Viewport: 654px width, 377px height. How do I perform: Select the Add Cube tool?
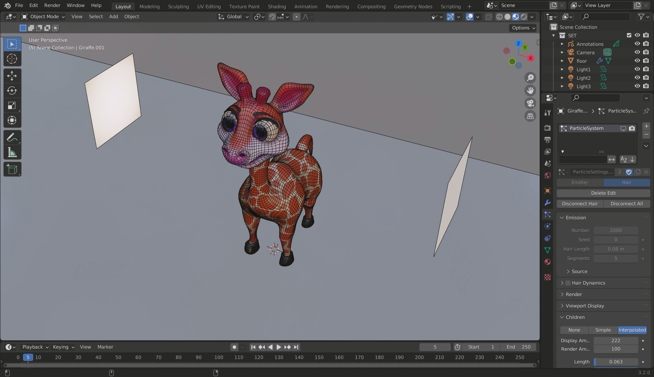click(x=12, y=169)
